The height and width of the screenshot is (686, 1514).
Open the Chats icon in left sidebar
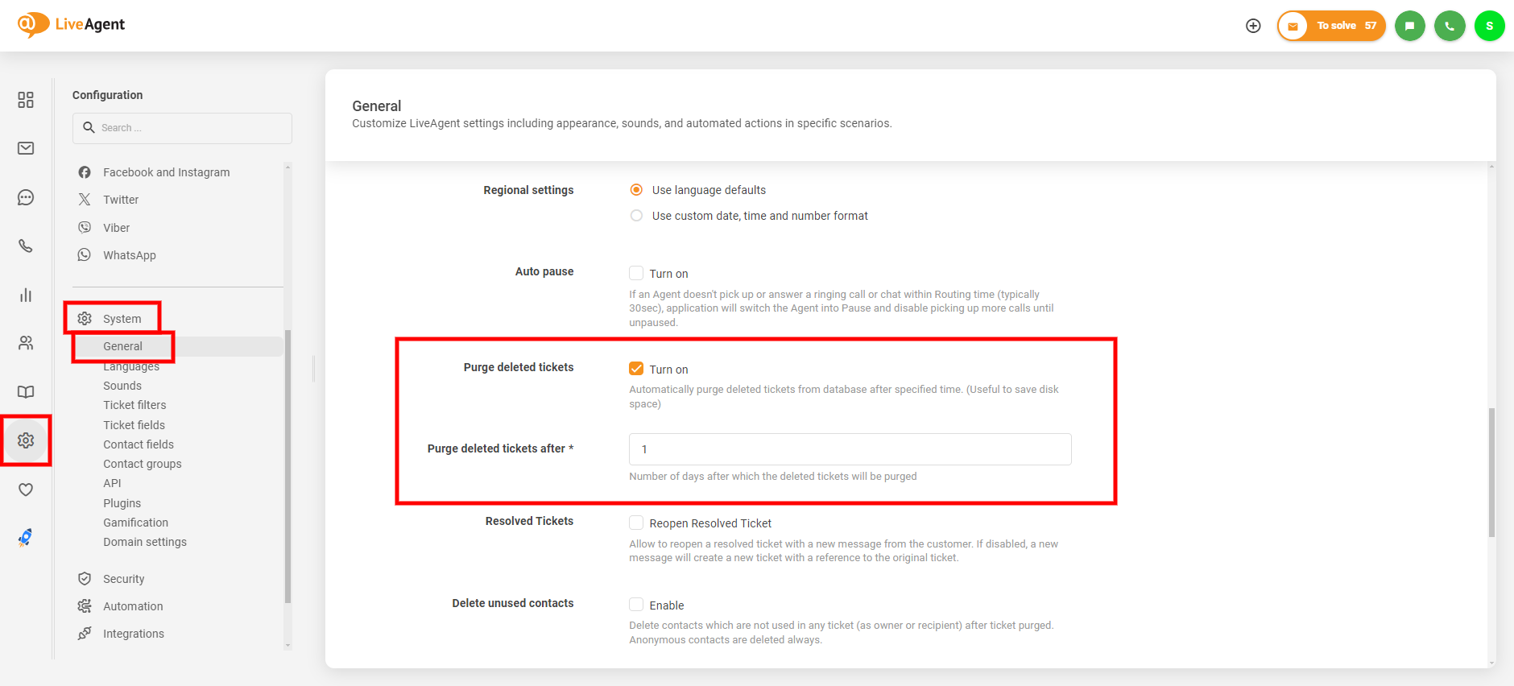point(26,197)
